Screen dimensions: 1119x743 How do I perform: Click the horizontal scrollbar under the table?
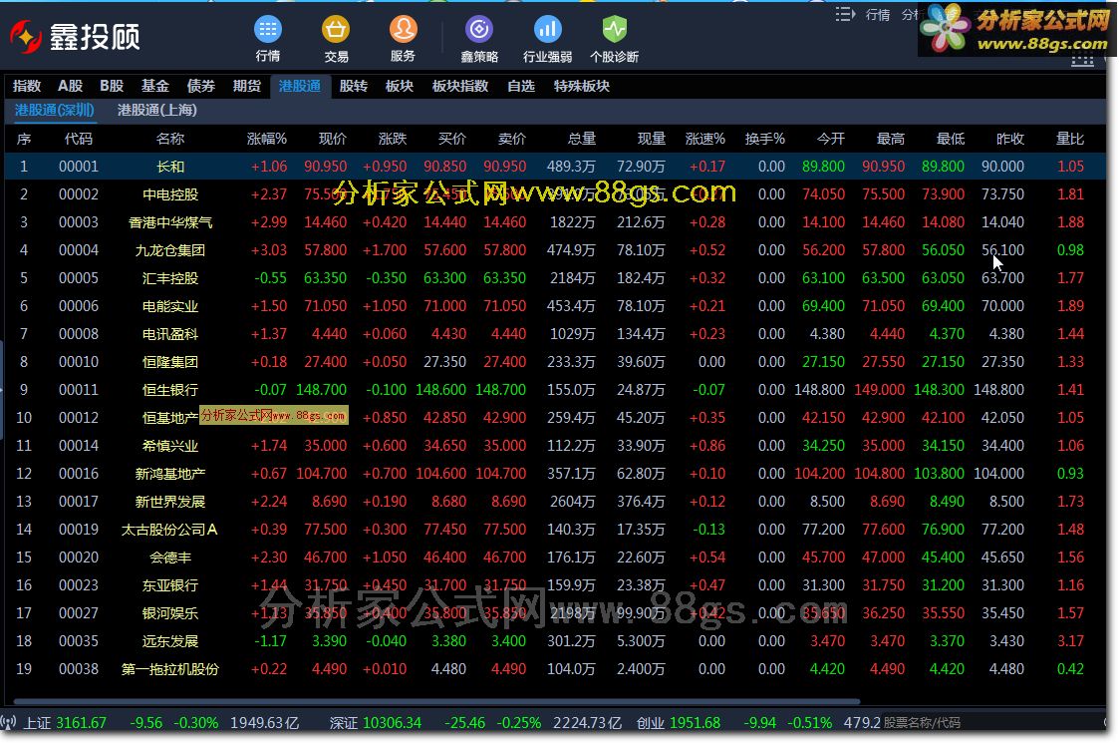pos(436,701)
